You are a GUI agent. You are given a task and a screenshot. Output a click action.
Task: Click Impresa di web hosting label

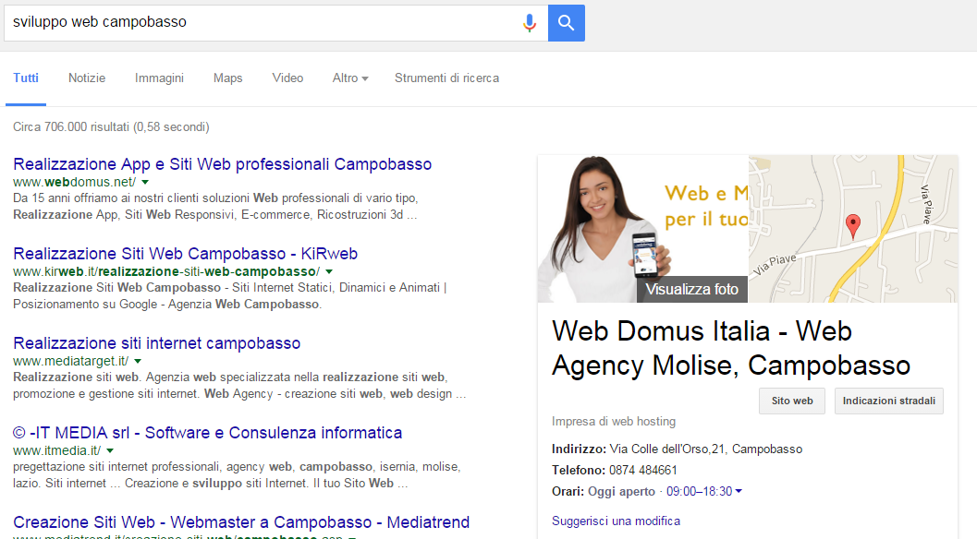point(613,422)
